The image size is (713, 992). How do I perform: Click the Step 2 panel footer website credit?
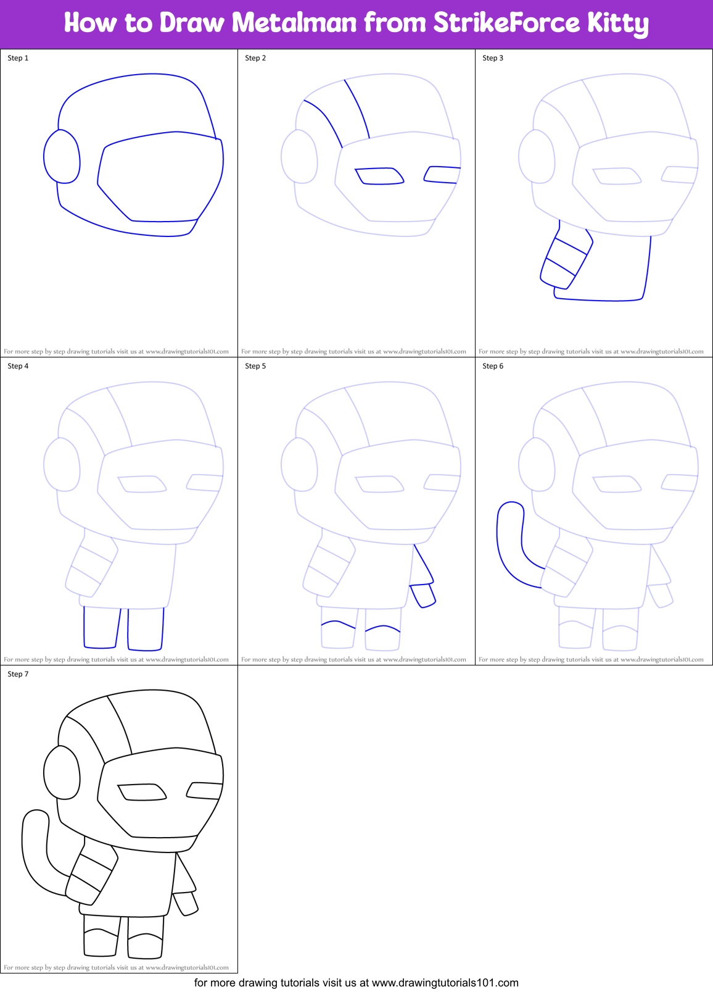point(353,351)
